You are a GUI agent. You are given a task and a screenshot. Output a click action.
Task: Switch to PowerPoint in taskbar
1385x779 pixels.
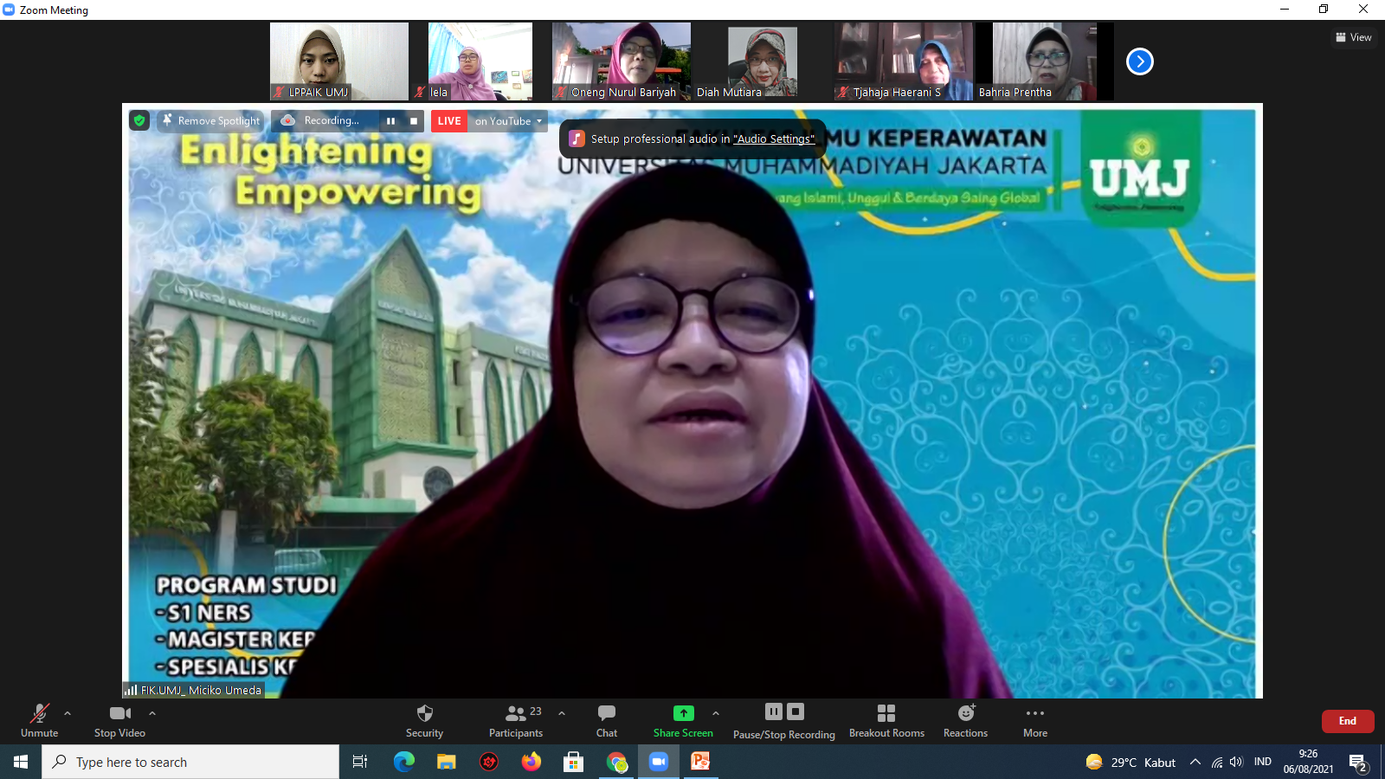pos(700,762)
